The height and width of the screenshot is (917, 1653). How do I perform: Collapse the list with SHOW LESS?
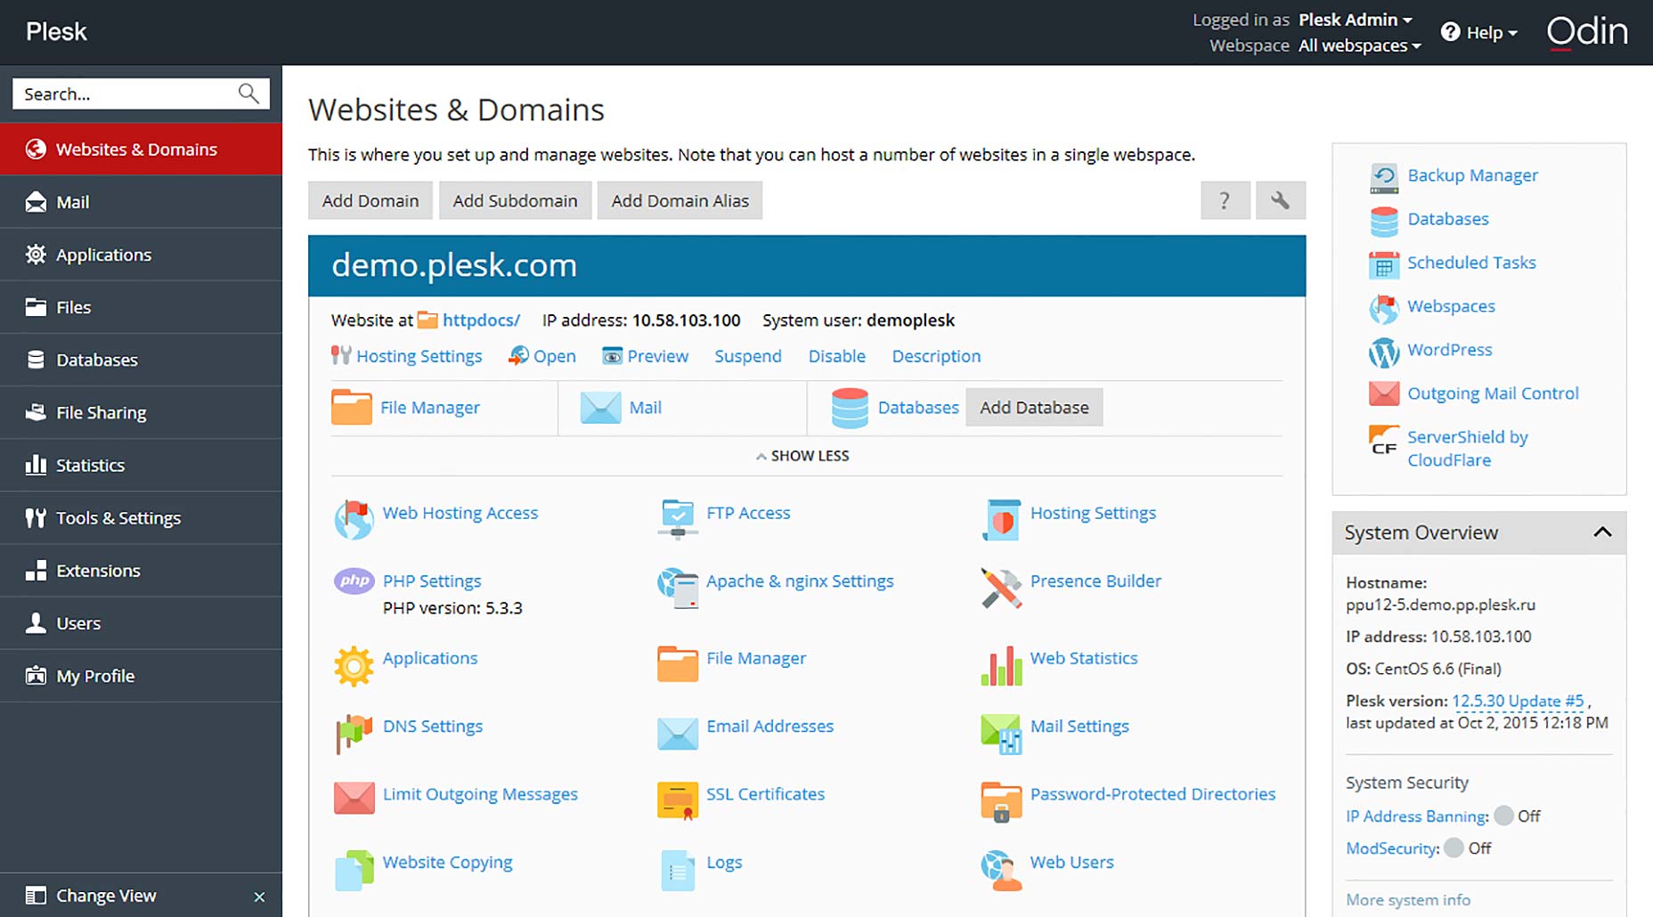802,456
